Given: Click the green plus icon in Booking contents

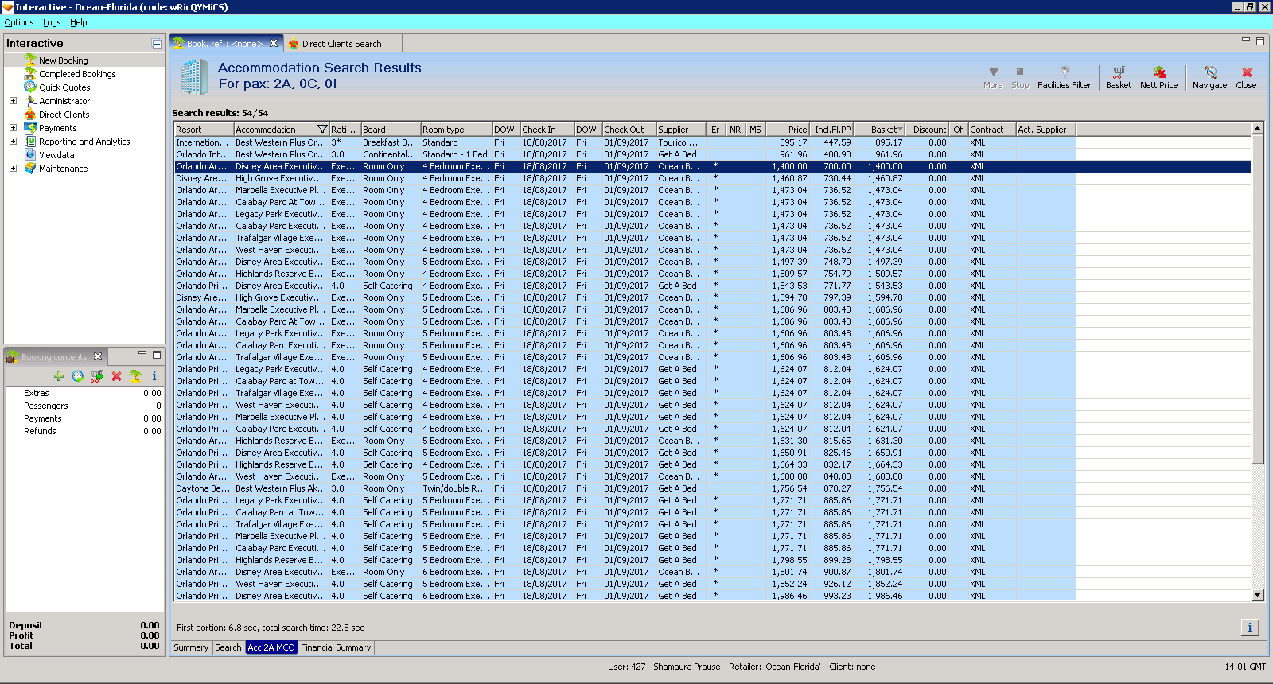Looking at the screenshot, I should pos(59,376).
